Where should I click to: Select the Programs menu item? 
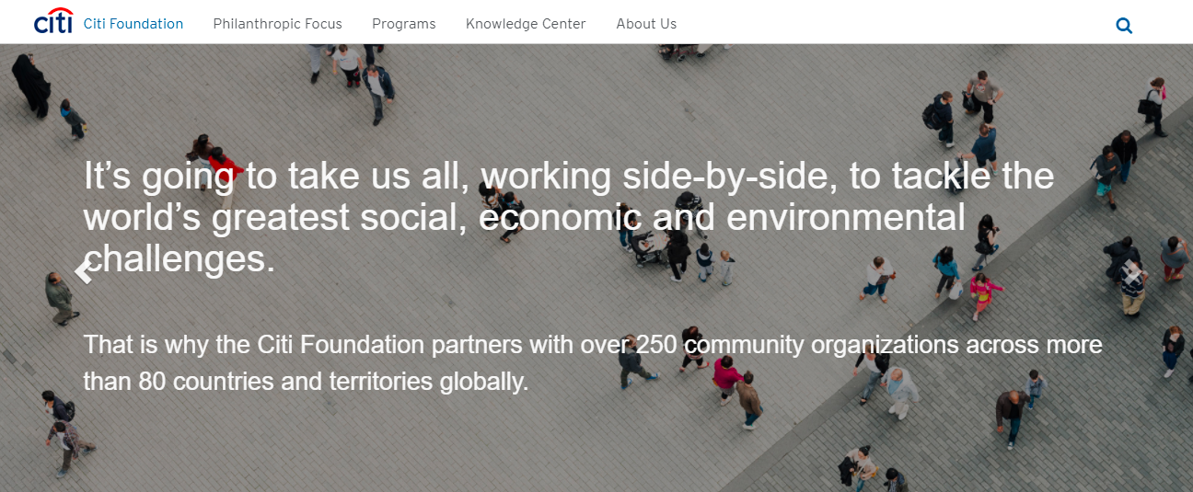[x=404, y=24]
